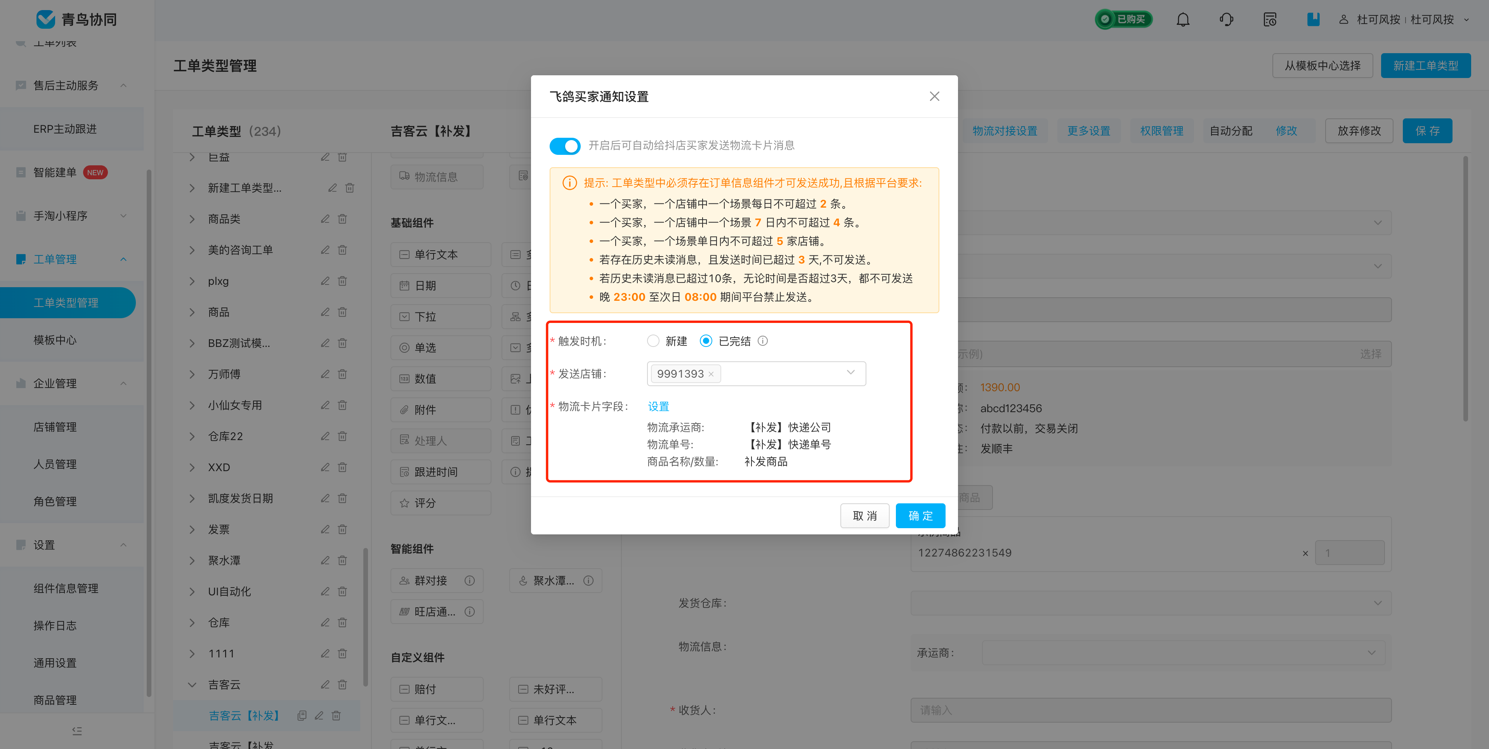
Task: Click the info icon beside 聚水潭 component
Action: 588,580
